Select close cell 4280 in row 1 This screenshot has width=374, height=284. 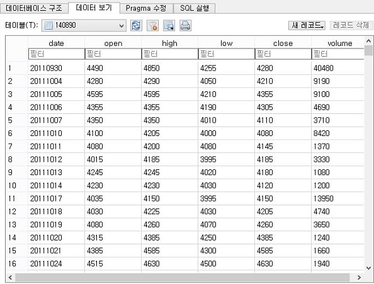[283, 68]
